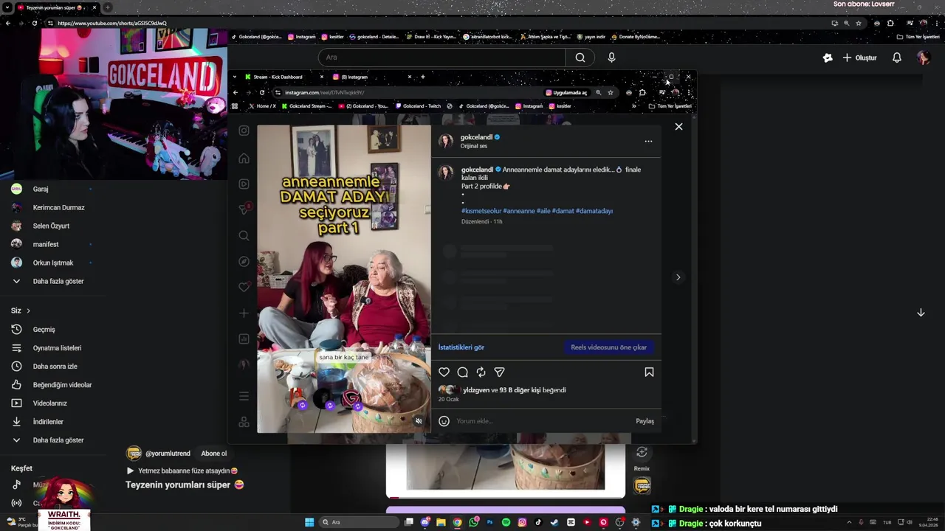Click 'İstatistikleri gör' link
This screenshot has height=531, width=945.
point(461,347)
